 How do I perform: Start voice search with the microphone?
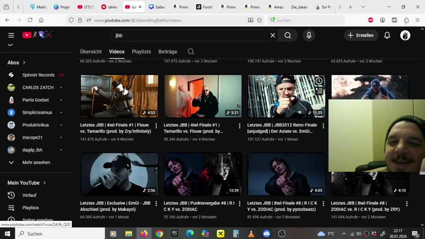tap(309, 35)
